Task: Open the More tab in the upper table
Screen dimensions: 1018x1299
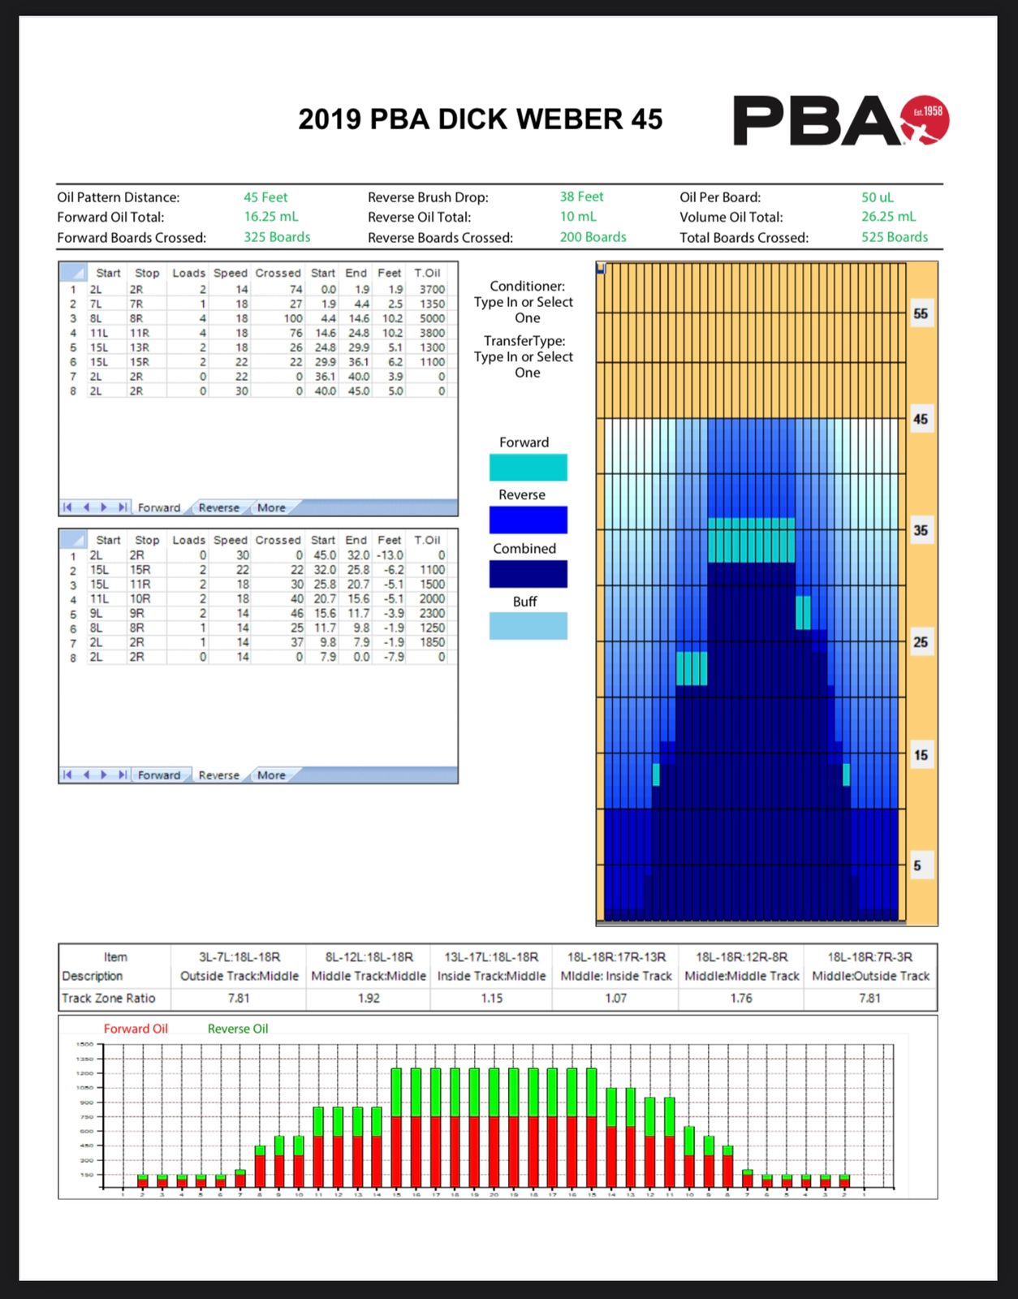Action: tap(271, 507)
